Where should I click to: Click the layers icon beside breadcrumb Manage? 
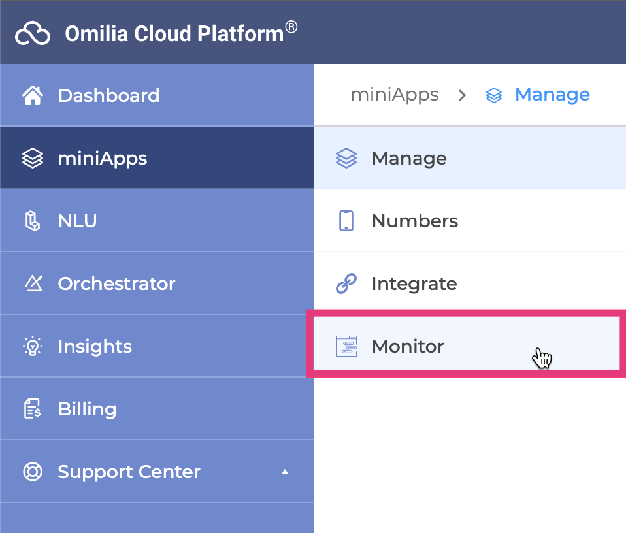494,95
